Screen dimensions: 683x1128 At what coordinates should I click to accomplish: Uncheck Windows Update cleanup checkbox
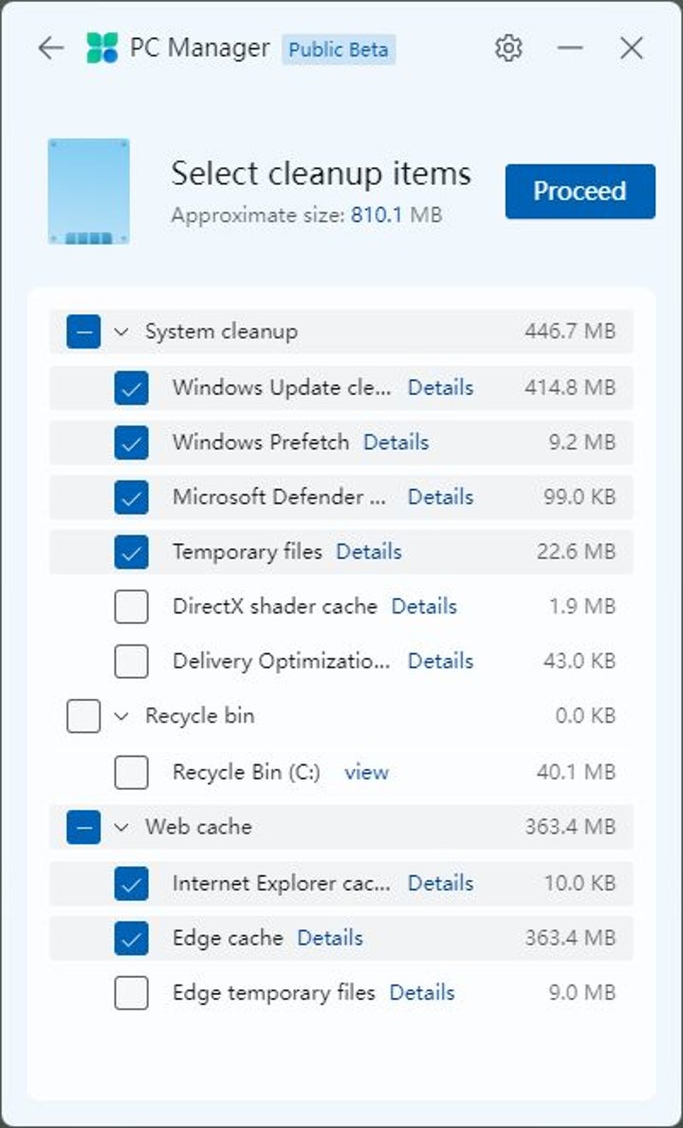coord(131,387)
